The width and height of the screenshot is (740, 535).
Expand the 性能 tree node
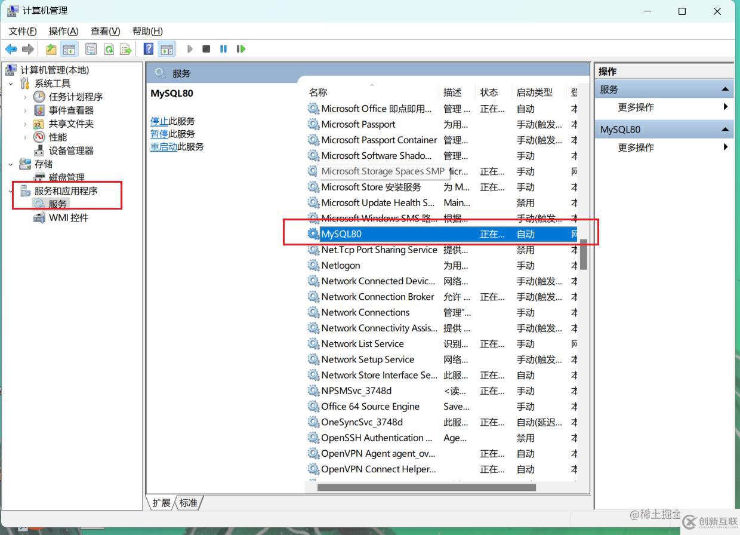(24, 137)
